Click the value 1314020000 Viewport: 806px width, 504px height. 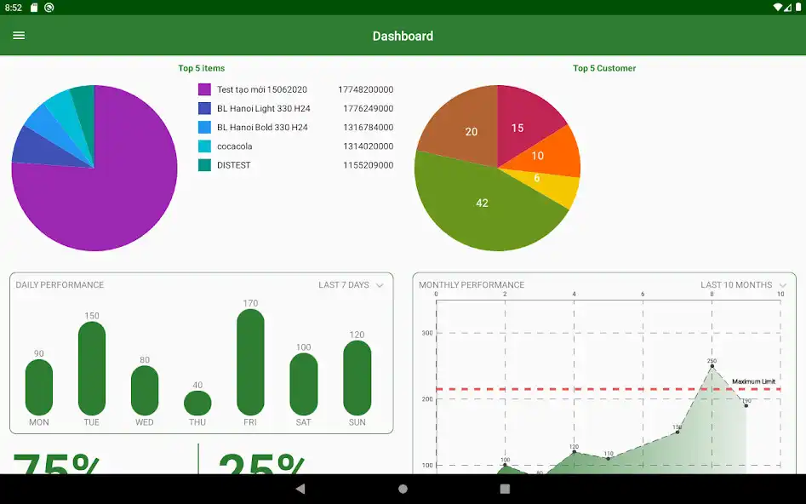click(x=368, y=146)
